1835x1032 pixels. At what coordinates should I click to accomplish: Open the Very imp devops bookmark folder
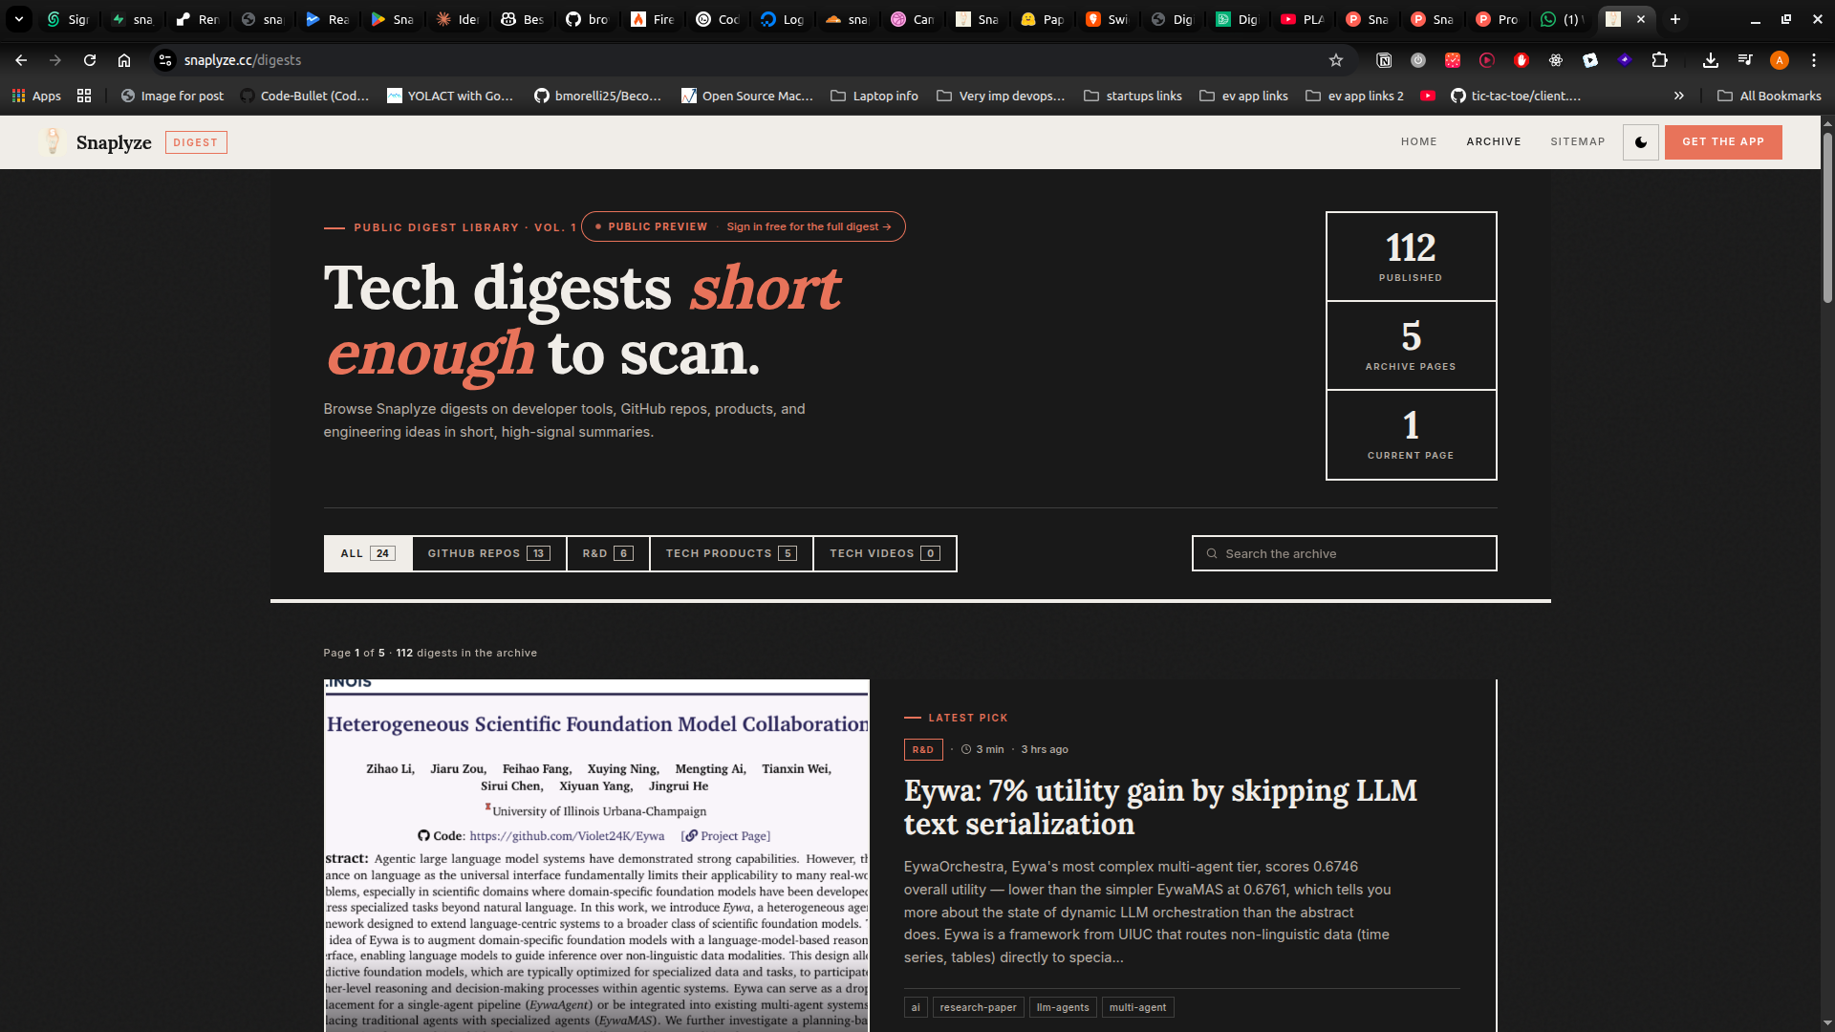(1001, 96)
